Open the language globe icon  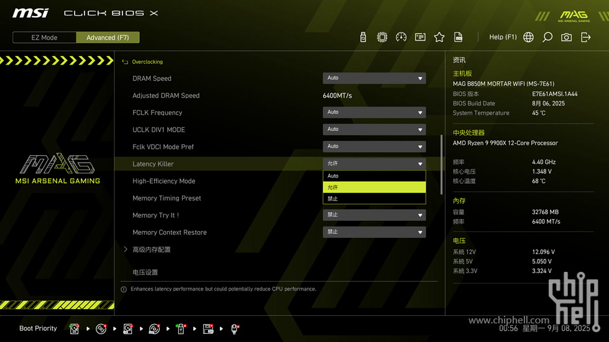528,37
